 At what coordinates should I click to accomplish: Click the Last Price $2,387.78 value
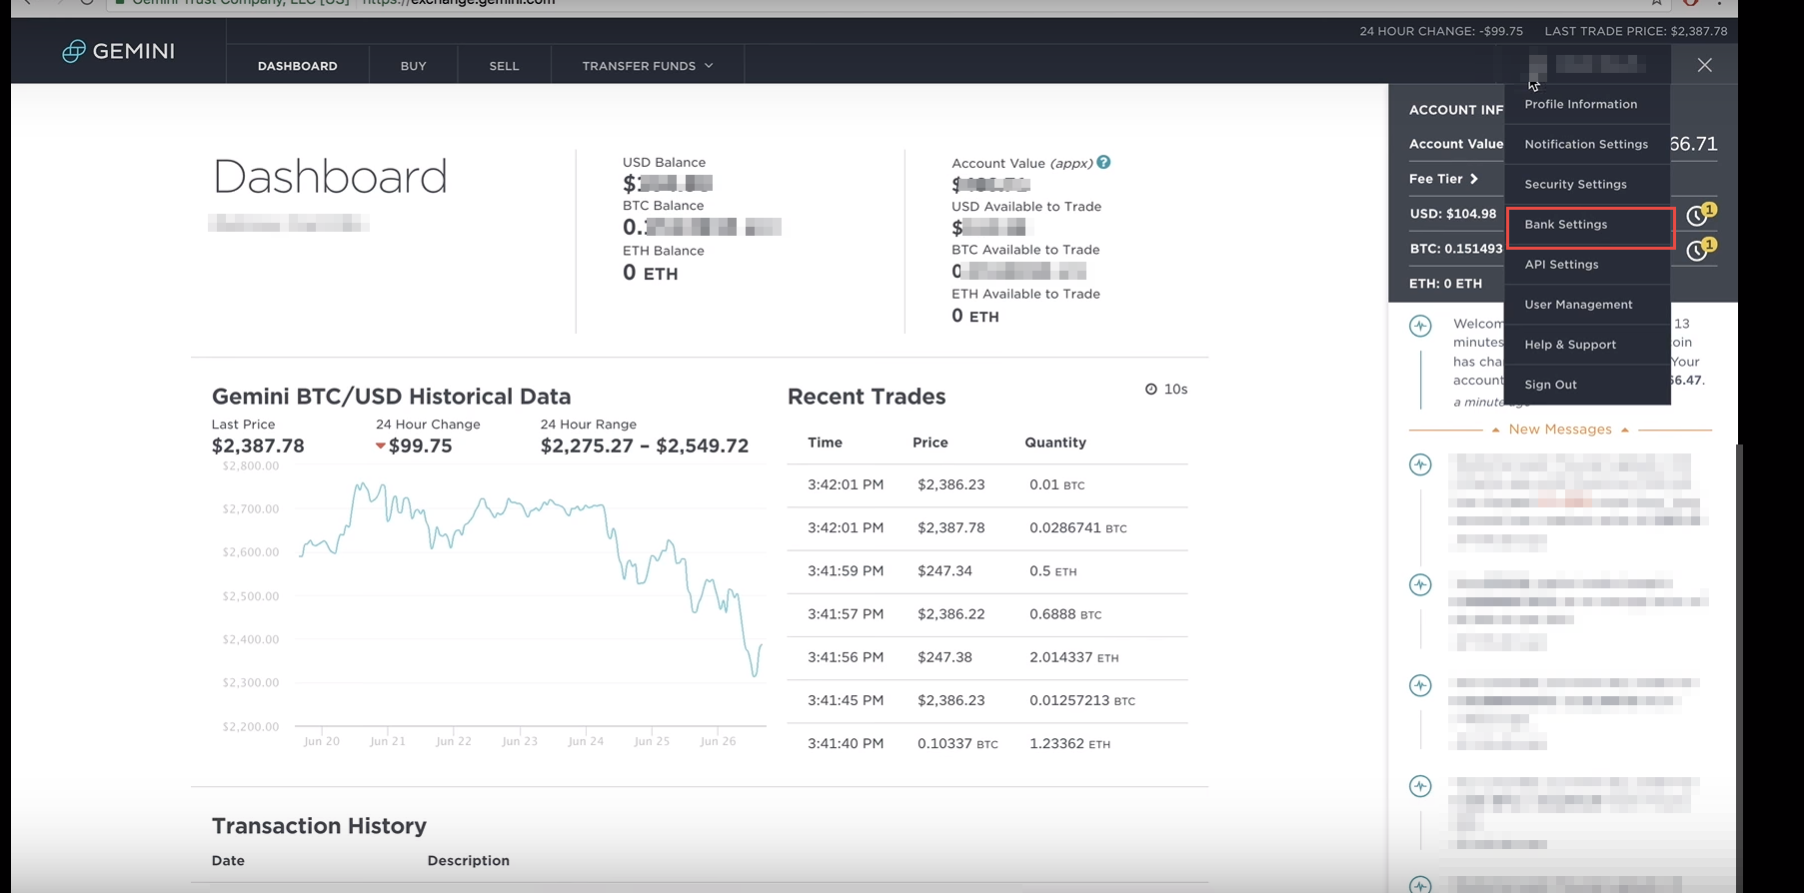click(258, 446)
